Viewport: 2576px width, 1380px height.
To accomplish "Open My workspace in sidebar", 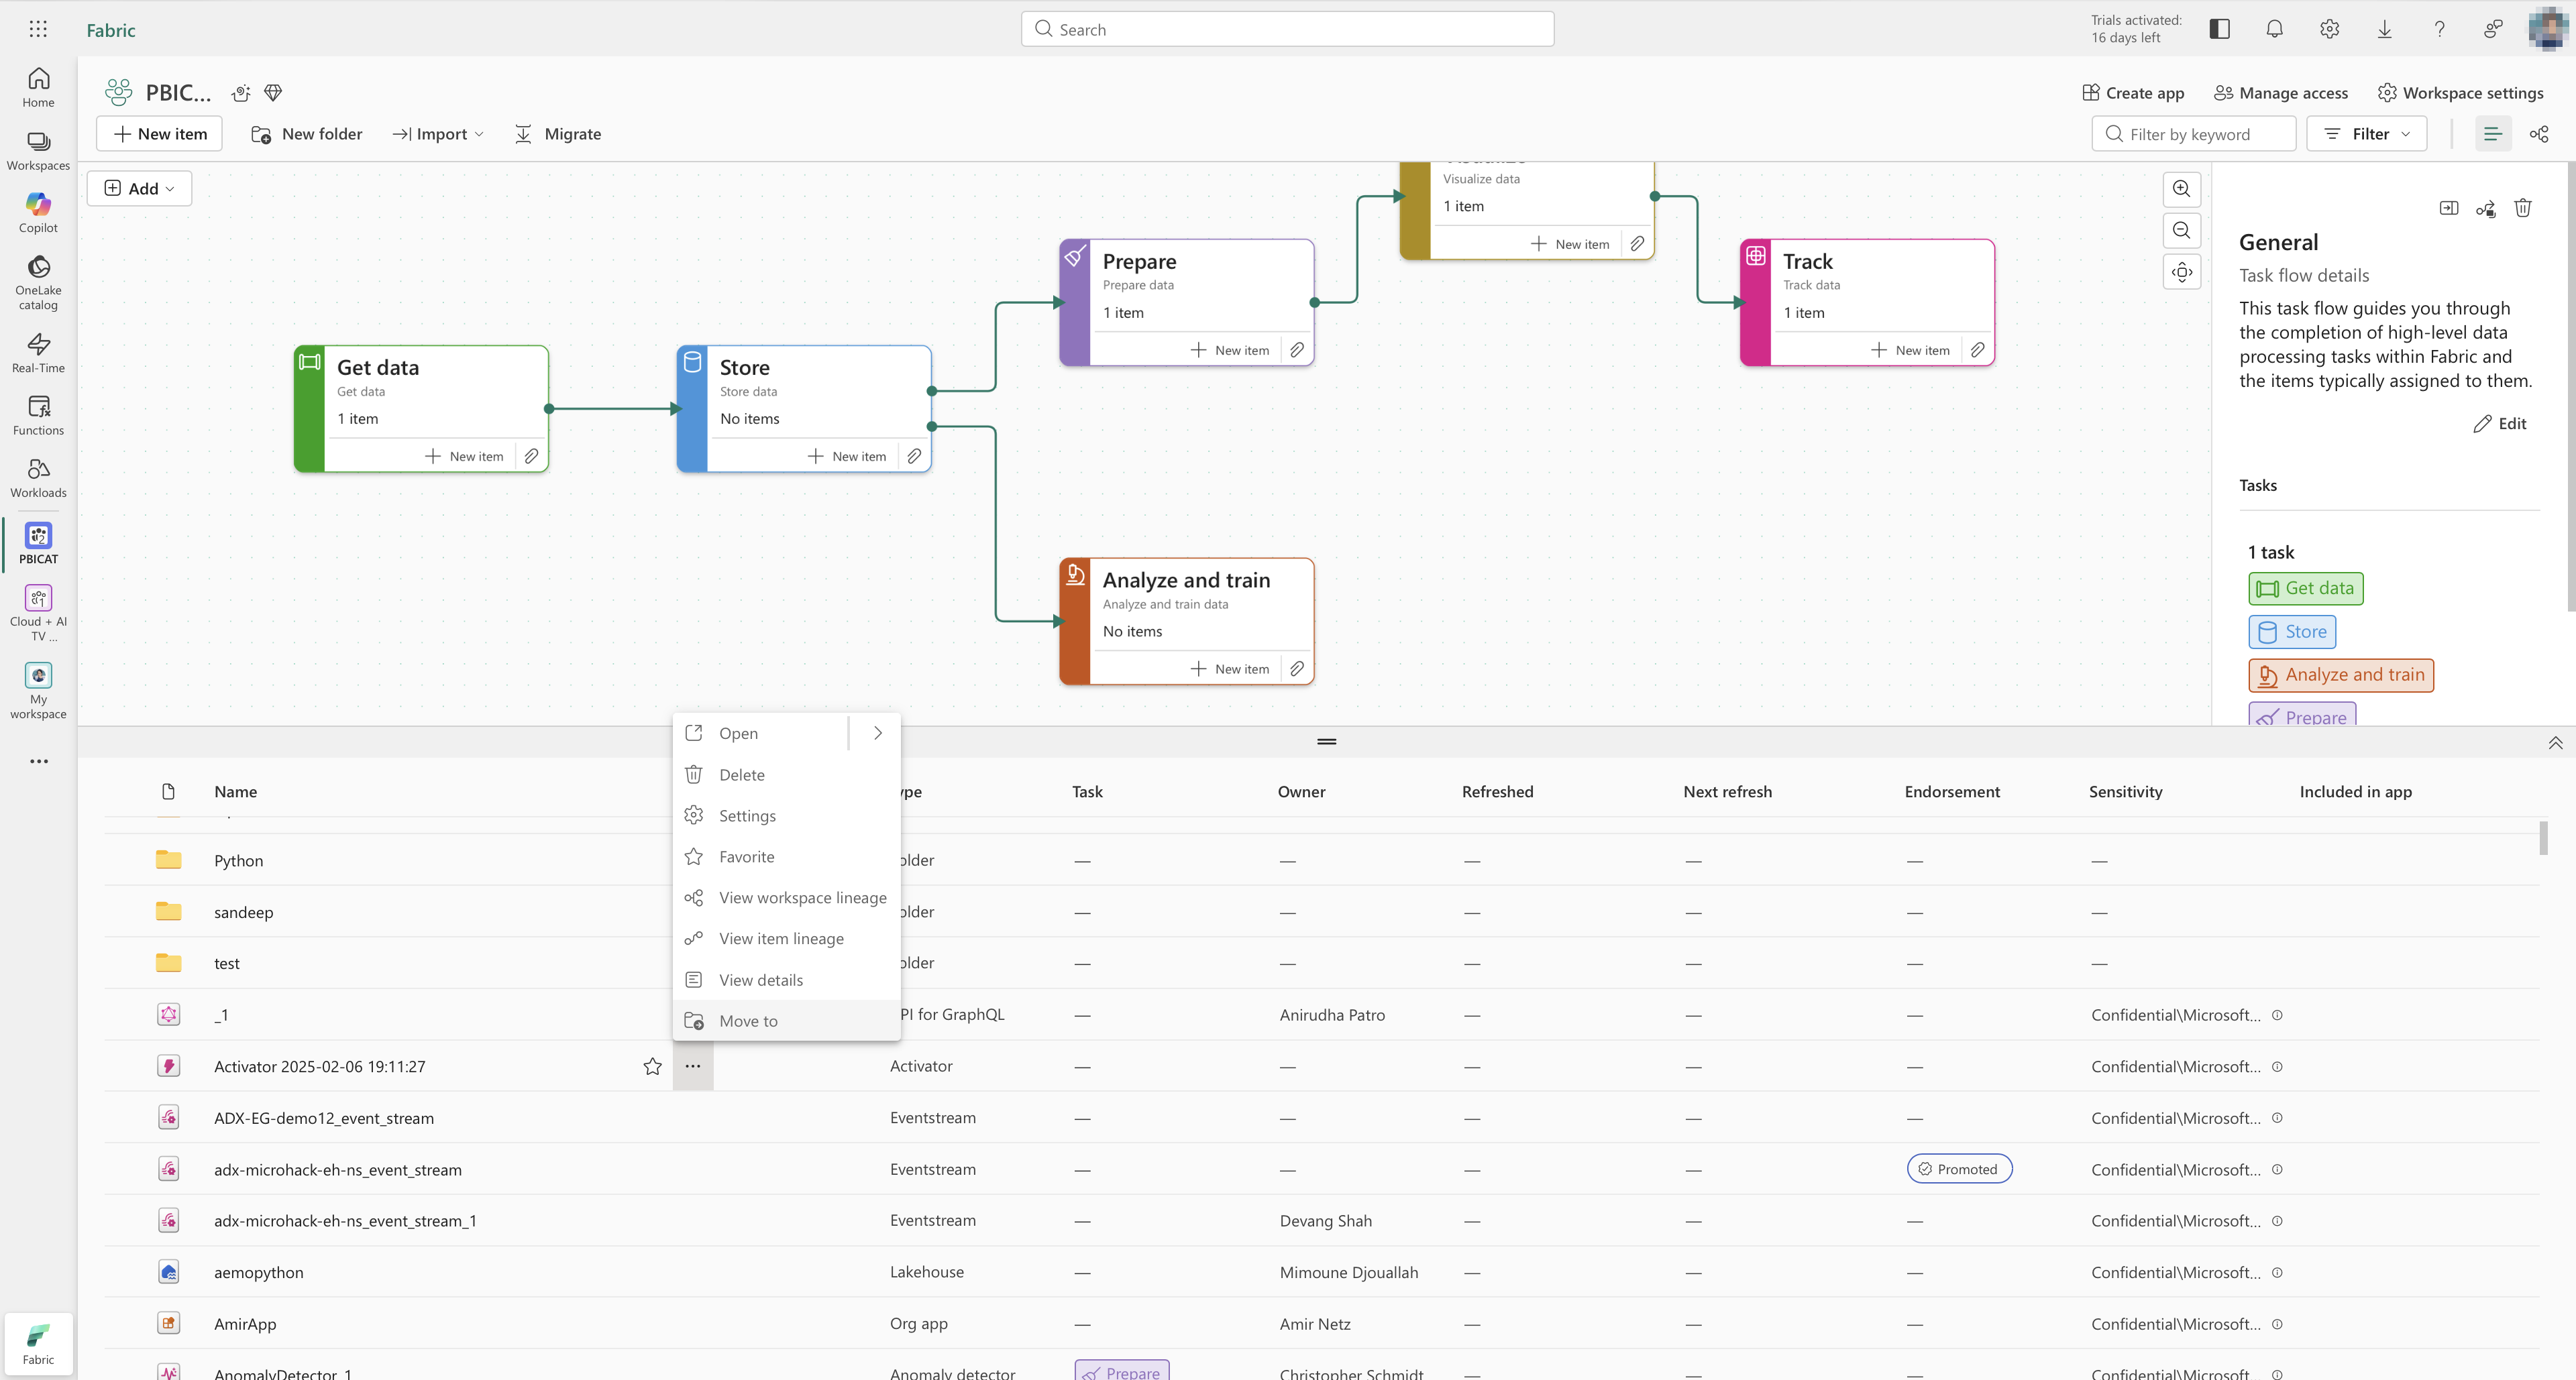I will (x=38, y=691).
